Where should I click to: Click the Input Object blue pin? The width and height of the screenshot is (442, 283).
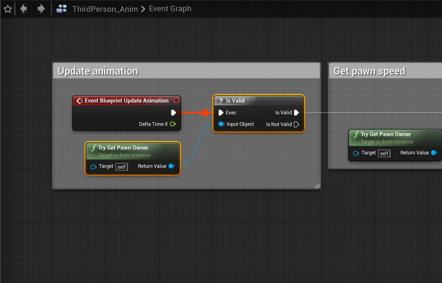[x=221, y=124]
